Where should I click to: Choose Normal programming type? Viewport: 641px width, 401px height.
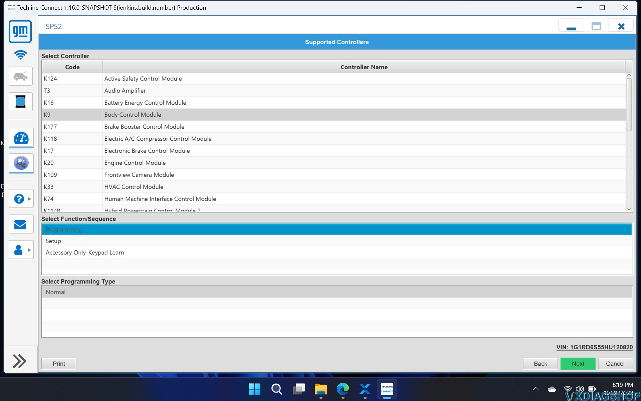(56, 292)
